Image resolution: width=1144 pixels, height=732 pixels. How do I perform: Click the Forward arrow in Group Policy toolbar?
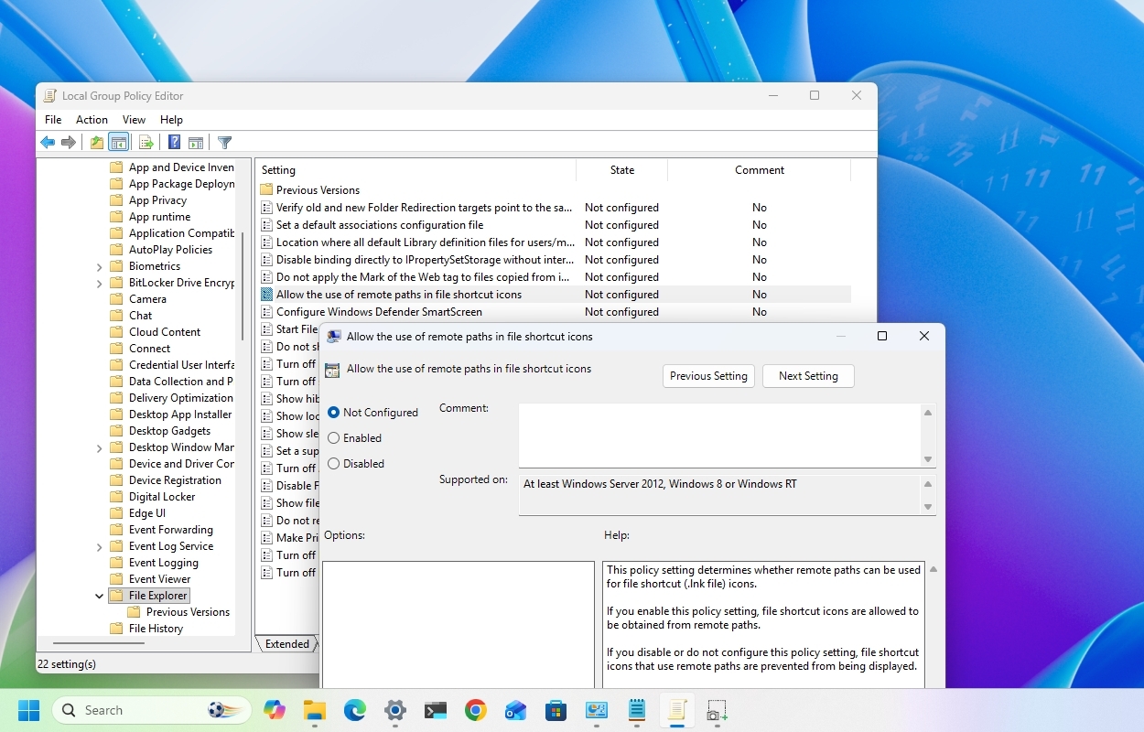coord(69,143)
